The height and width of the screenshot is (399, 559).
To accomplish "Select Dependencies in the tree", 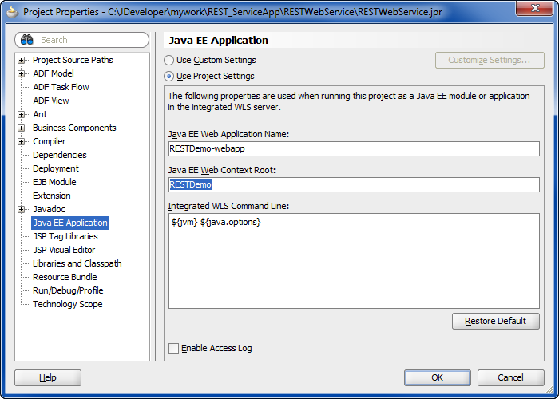I will coord(60,155).
